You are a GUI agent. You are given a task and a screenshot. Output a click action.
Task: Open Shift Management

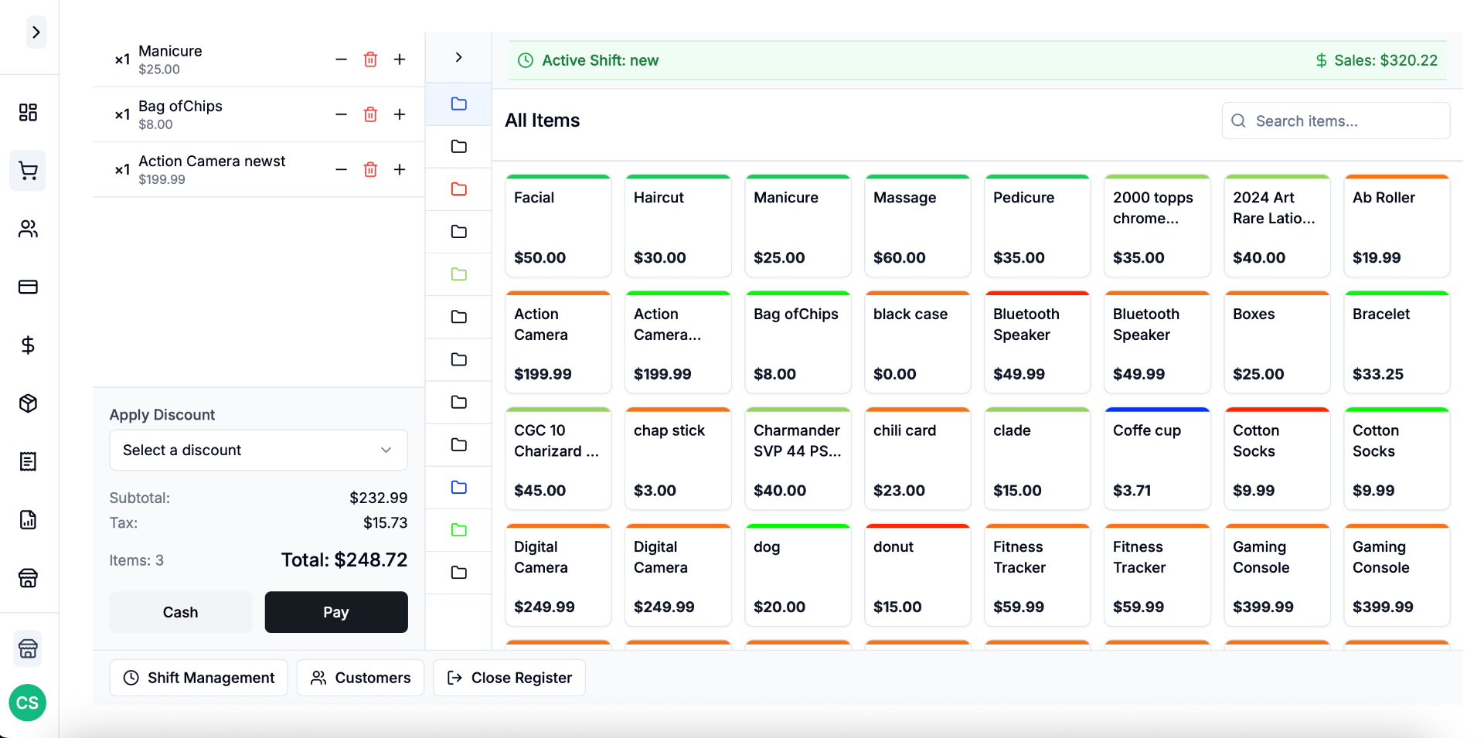point(198,678)
